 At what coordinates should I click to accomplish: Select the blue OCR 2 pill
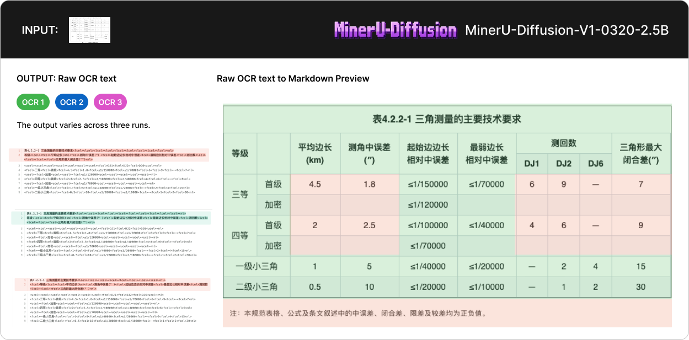click(72, 102)
